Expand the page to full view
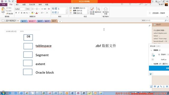 pyautogui.click(x=150, y=26)
